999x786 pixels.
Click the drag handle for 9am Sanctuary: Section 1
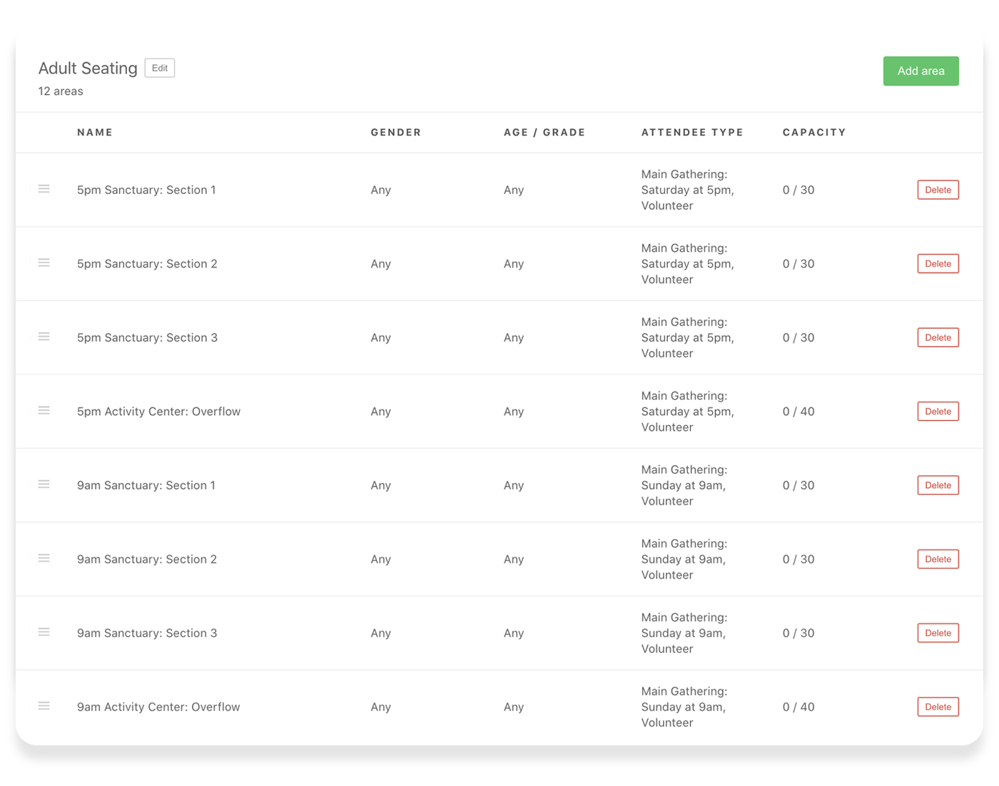44,484
